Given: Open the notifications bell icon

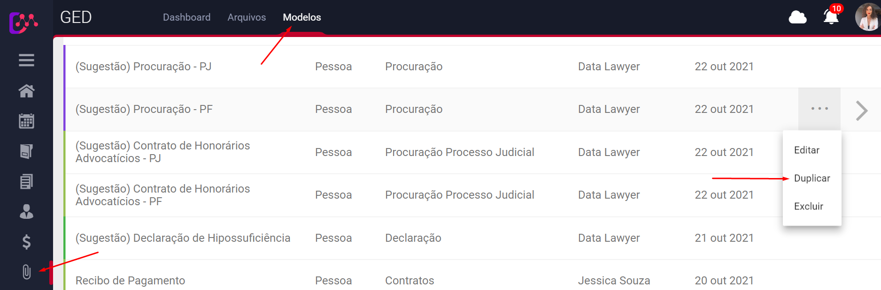Looking at the screenshot, I should pos(831,17).
